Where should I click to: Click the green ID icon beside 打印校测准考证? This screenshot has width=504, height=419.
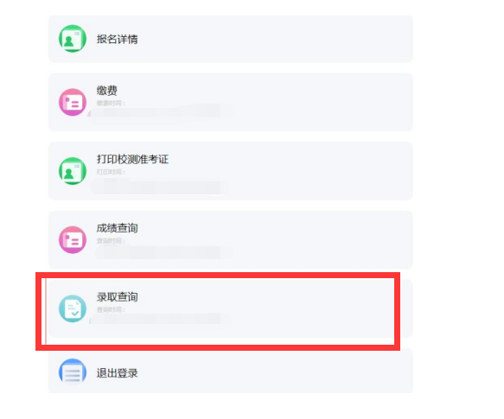click(x=73, y=171)
